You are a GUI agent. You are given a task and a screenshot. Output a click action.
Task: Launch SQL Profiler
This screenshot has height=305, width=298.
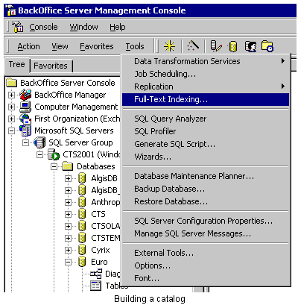coord(206,131)
